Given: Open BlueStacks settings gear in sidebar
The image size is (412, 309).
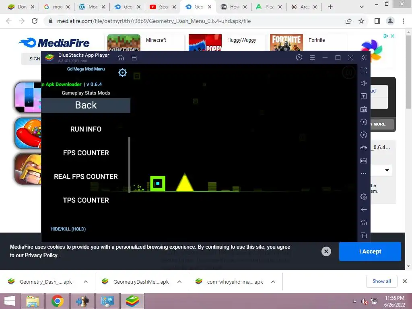Looking at the screenshot, I should (x=364, y=196).
